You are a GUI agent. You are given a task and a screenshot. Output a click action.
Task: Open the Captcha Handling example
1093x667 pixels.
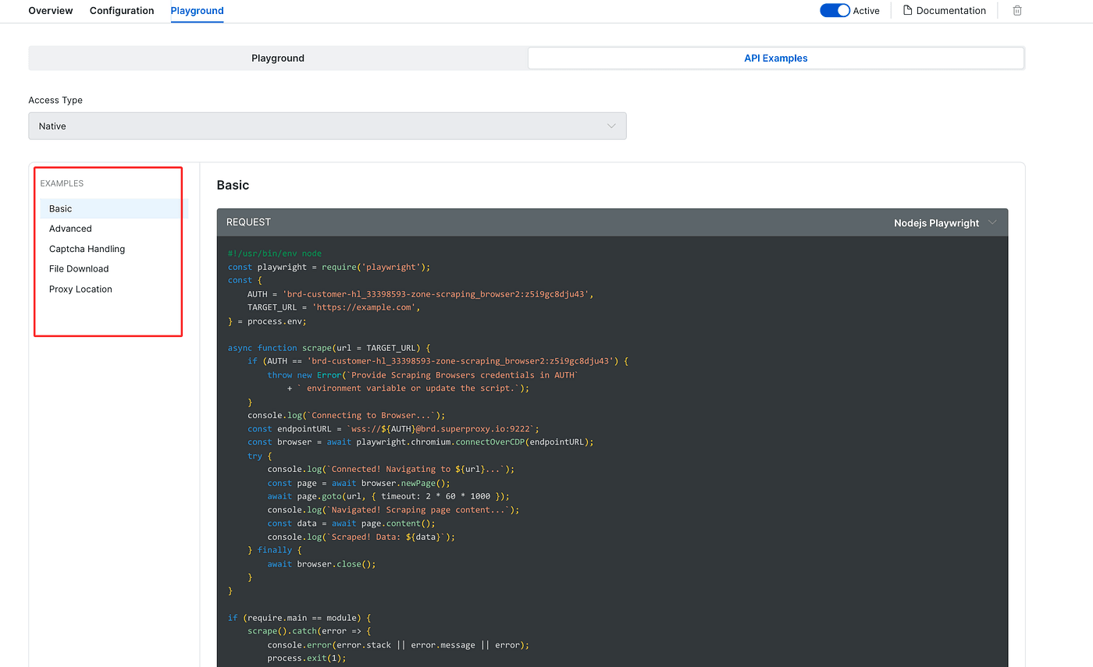(87, 249)
